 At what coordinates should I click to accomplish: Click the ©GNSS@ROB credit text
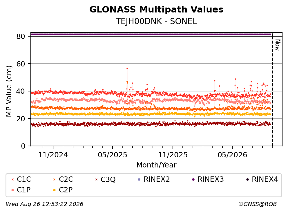coord(258,204)
